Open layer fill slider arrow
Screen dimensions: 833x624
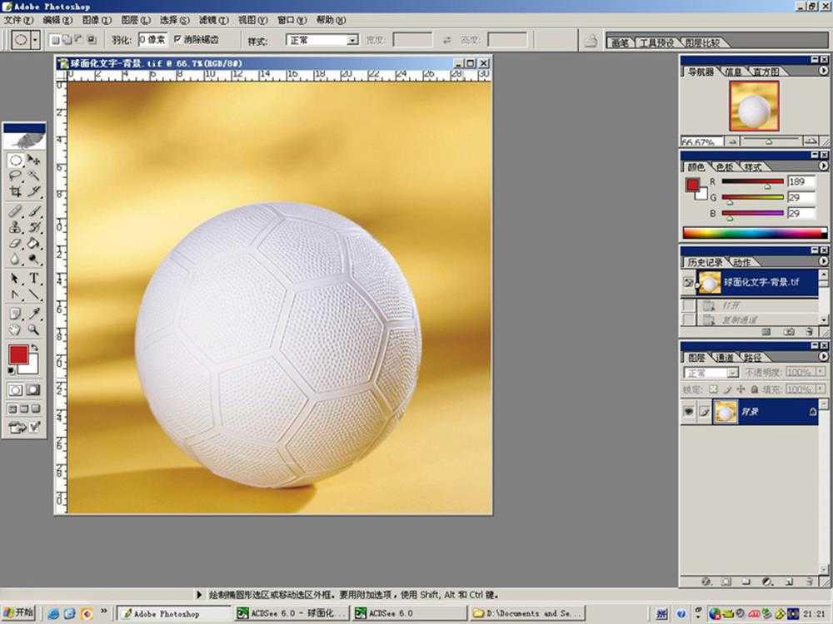pyautogui.click(x=821, y=389)
